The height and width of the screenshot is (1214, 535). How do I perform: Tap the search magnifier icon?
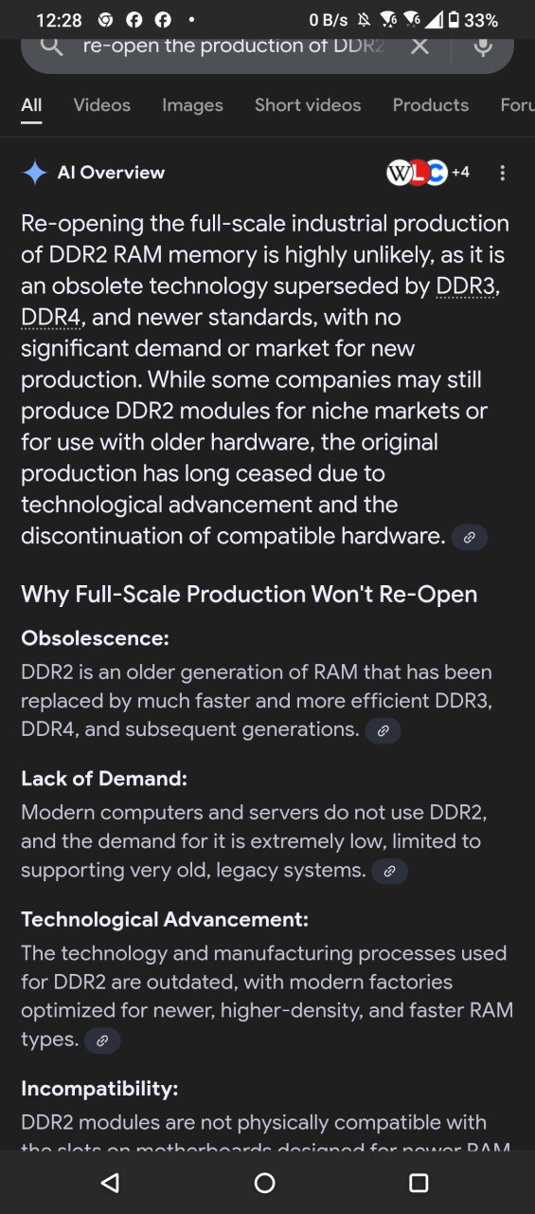click(x=53, y=46)
